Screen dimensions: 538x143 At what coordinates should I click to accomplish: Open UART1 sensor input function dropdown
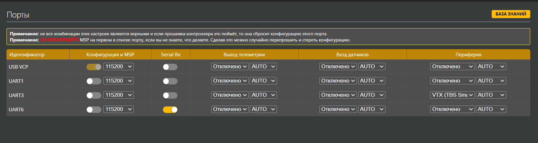point(338,81)
